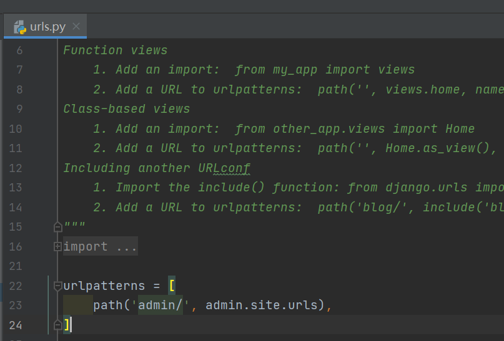Click the fold end marker on line 24
504x341 pixels.
(x=57, y=325)
